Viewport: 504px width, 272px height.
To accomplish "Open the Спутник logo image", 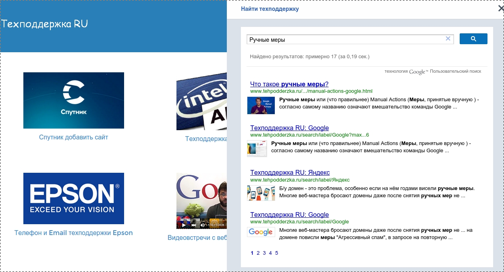I will click(74, 100).
